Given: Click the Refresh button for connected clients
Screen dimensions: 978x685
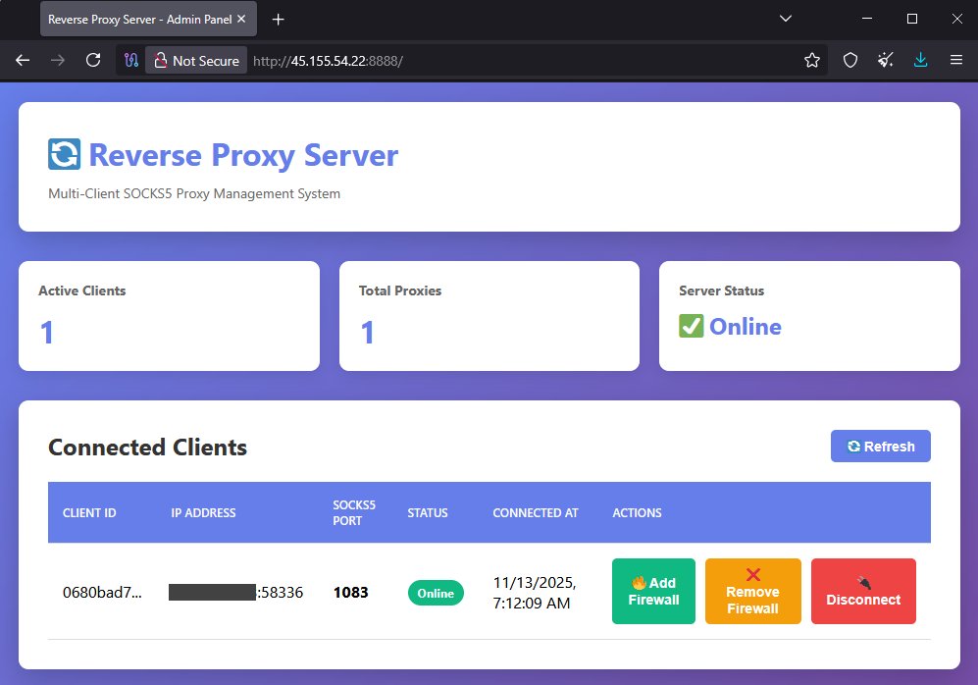Looking at the screenshot, I should [880, 447].
